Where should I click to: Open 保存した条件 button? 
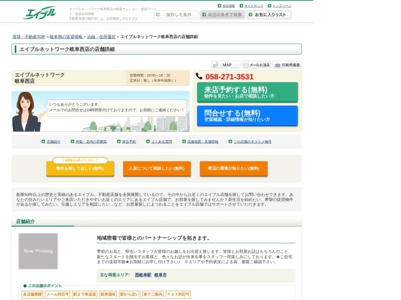[x=176, y=15]
